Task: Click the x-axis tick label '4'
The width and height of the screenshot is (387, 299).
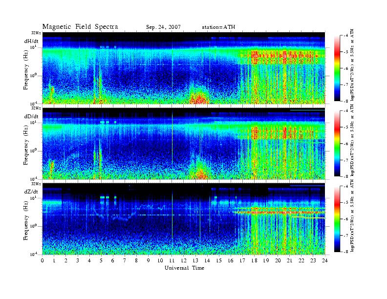Action: 89,260
